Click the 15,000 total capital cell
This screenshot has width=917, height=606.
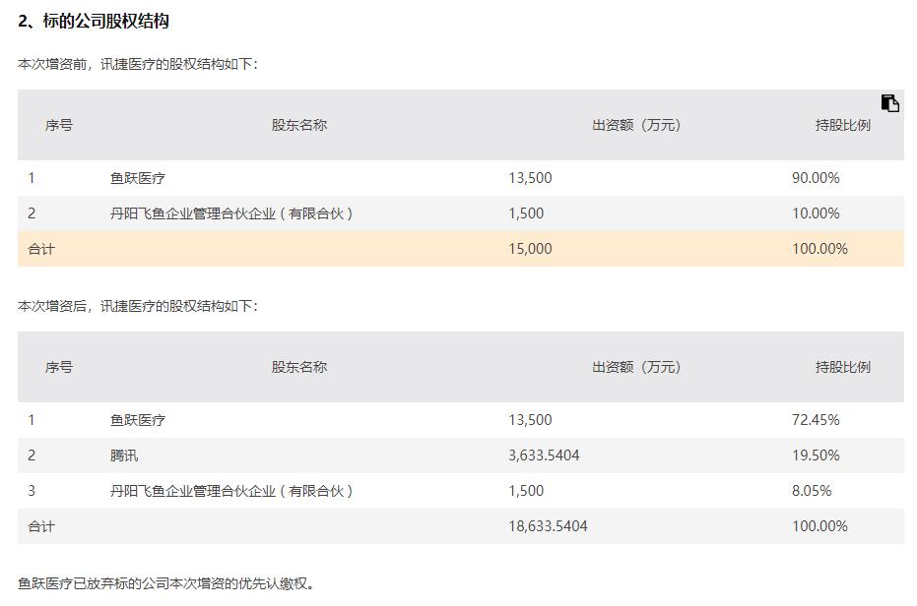click(531, 249)
